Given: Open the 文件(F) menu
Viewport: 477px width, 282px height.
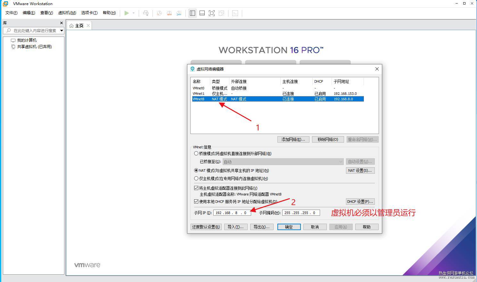Looking at the screenshot, I should pos(11,13).
